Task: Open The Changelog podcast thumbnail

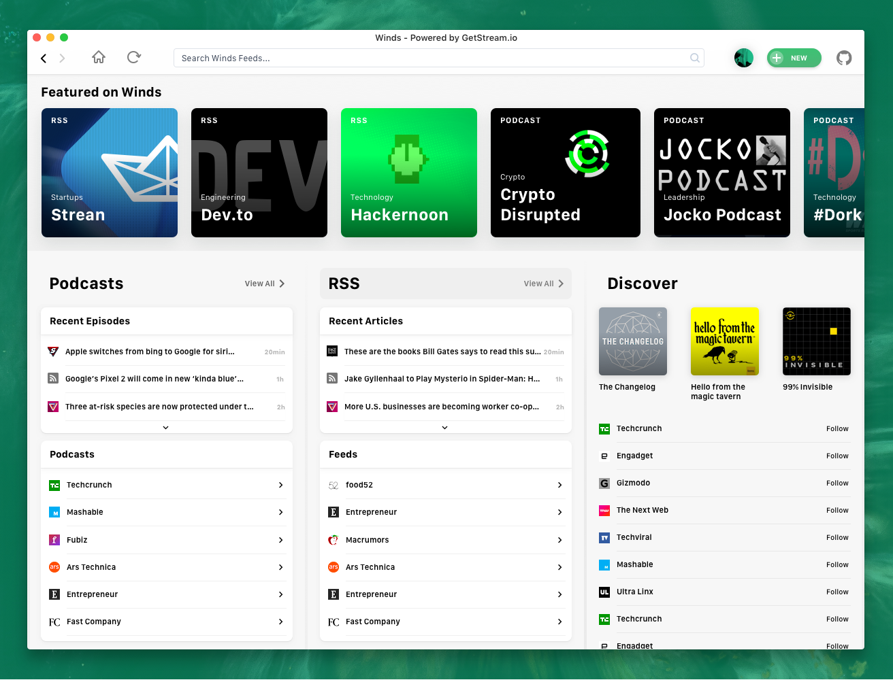Action: coord(633,341)
